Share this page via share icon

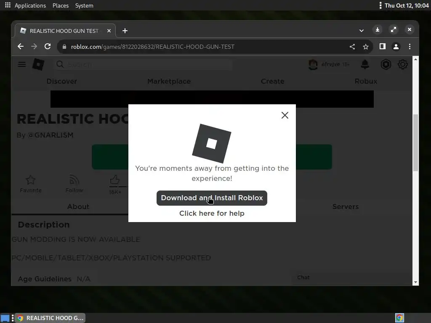pyautogui.click(x=352, y=47)
